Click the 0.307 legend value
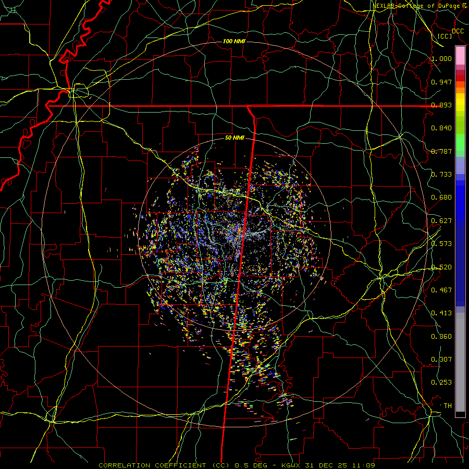This screenshot has height=469, width=469. click(441, 360)
